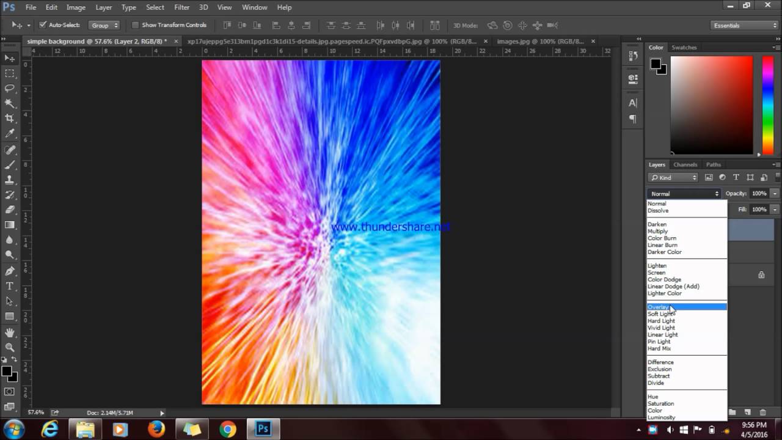Select the Eyedropper tool
This screenshot has width=782, height=440.
coord(10,134)
